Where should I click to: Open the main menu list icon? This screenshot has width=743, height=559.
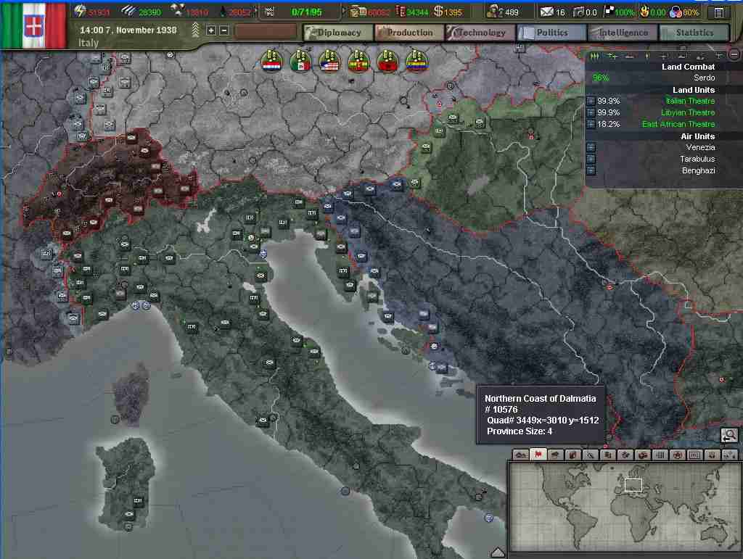coord(718,12)
